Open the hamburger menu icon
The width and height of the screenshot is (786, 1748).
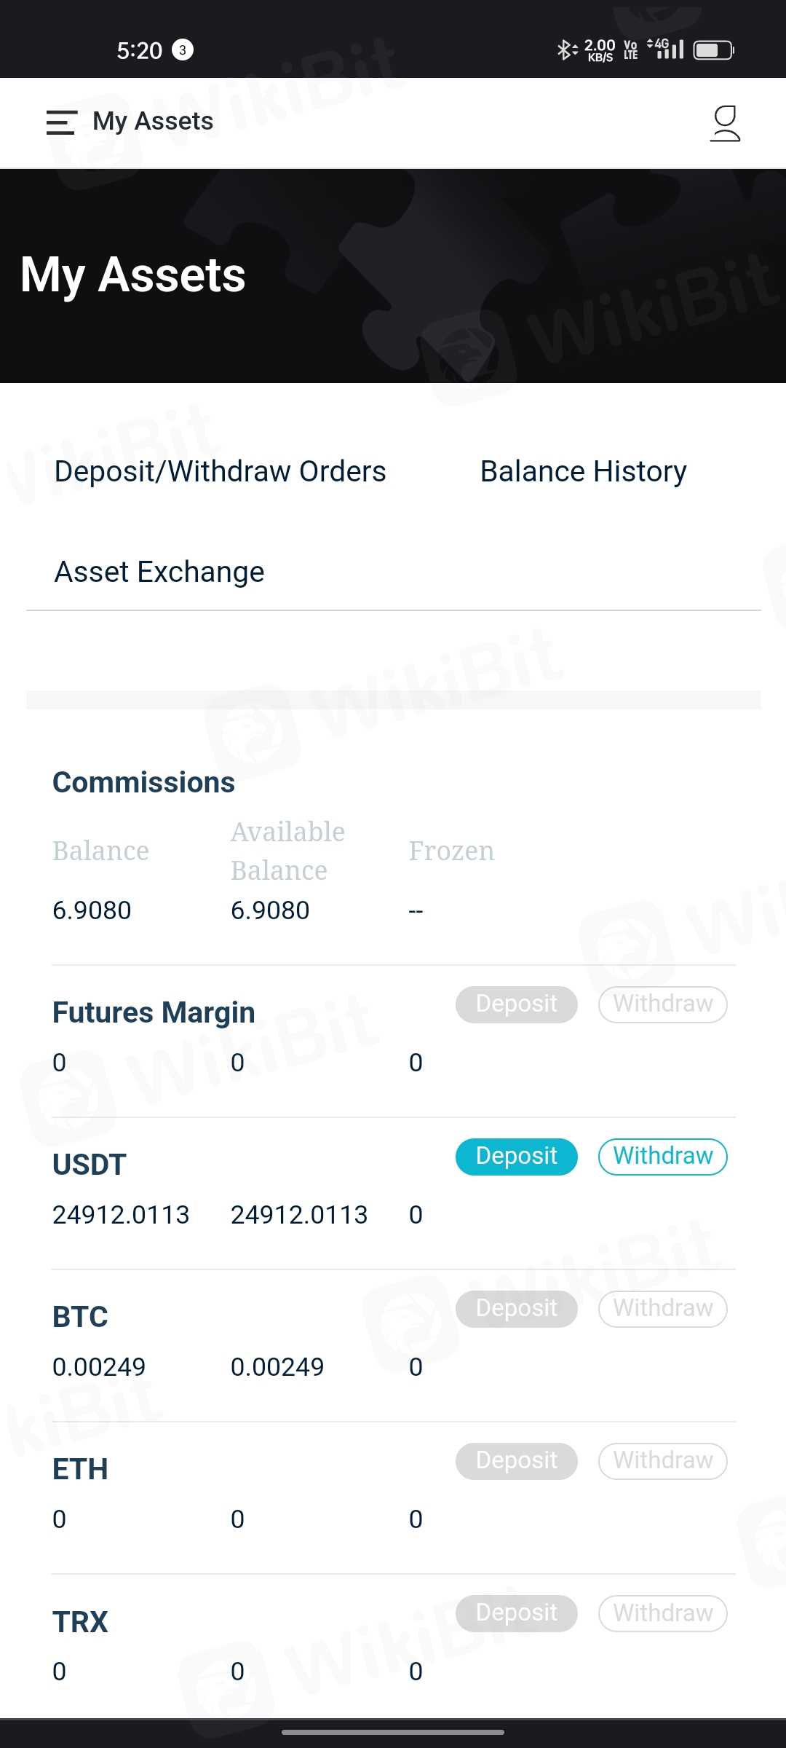(x=61, y=122)
